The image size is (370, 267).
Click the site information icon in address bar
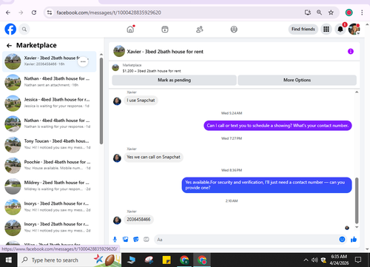click(50, 13)
